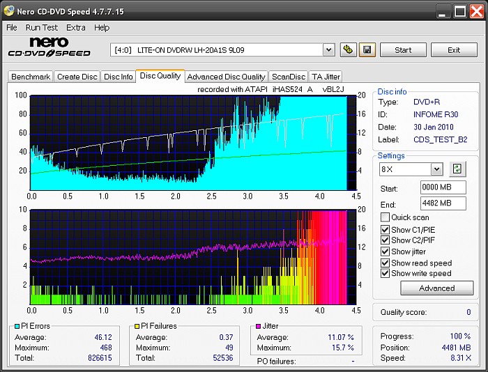This screenshot has width=488, height=372.
Task: Click the yellow PI Failures legend square
Action: (x=136, y=326)
